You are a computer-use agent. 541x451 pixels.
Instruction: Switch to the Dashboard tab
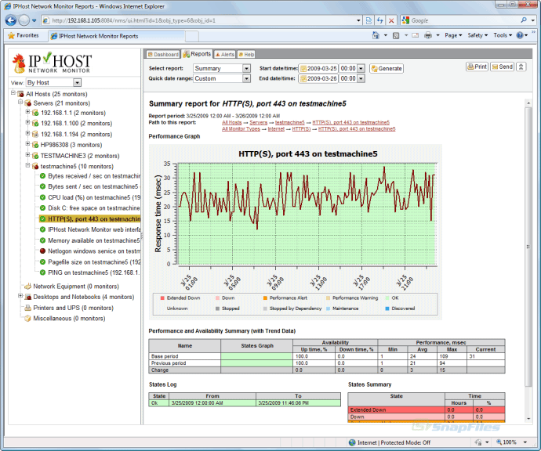click(163, 55)
